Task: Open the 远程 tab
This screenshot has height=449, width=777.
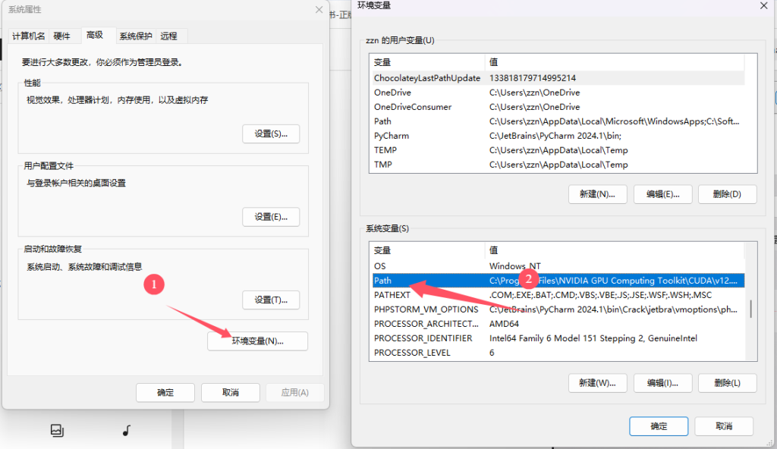Action: [168, 36]
